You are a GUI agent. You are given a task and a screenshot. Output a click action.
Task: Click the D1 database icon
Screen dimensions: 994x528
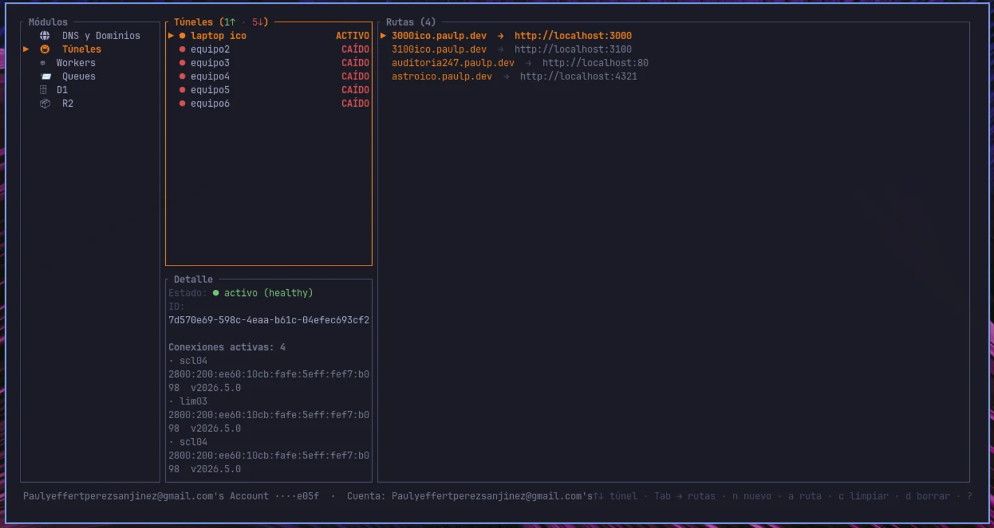coord(43,90)
